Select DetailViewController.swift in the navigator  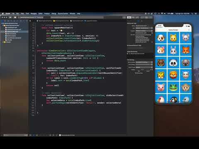click(x=13, y=30)
